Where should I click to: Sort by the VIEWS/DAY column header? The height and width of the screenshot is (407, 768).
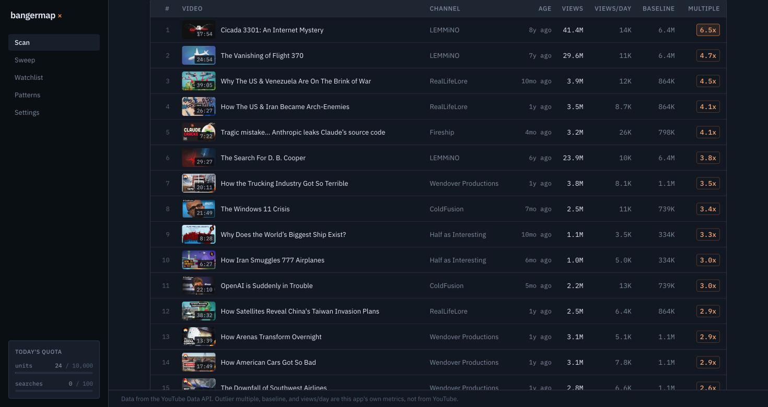pos(613,8)
